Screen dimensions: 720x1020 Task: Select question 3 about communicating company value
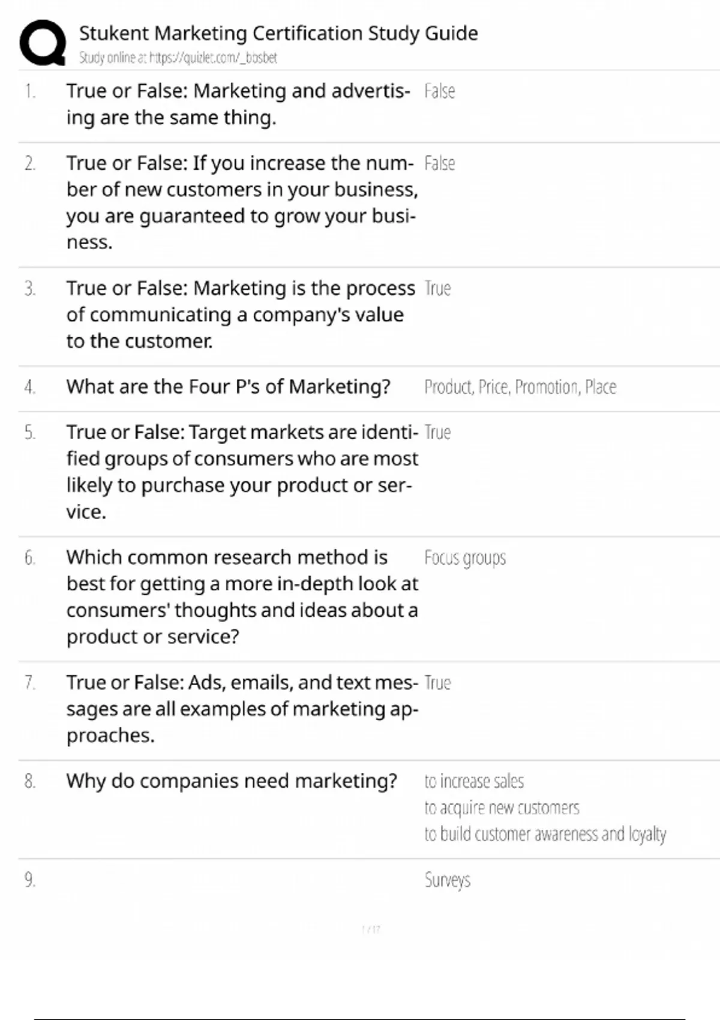tap(240, 314)
